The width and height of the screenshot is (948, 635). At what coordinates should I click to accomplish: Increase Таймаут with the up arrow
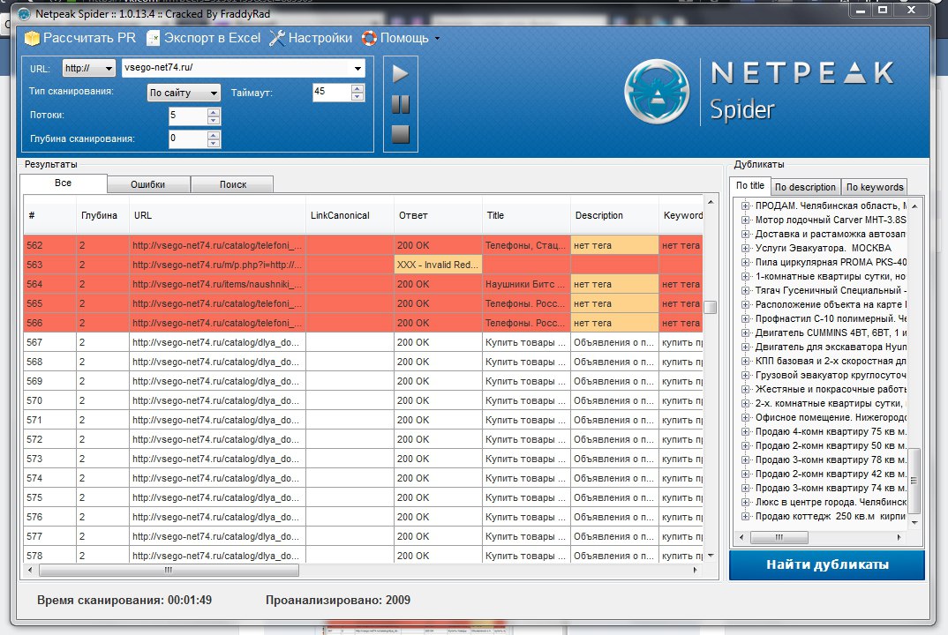[357, 88]
